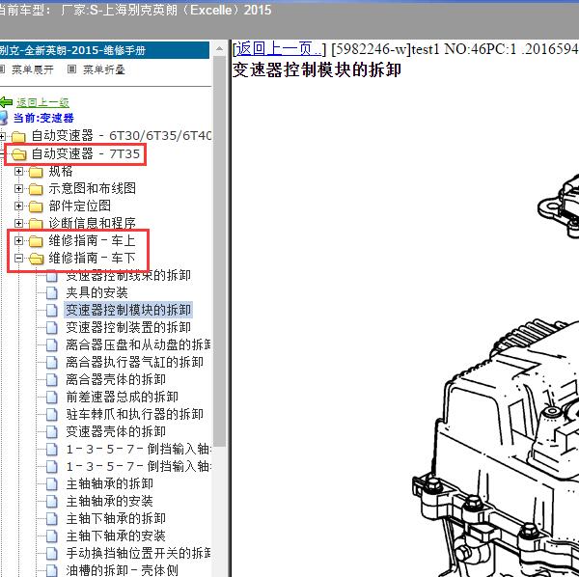Click the 维修指南－车上 folder icon
Screen dimensions: 579x577
coord(36,241)
